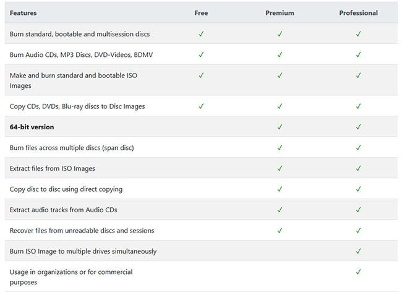The width and height of the screenshot is (402, 292).
Task: Click Professional checkmark for direct copying row
Action: pyautogui.click(x=359, y=189)
